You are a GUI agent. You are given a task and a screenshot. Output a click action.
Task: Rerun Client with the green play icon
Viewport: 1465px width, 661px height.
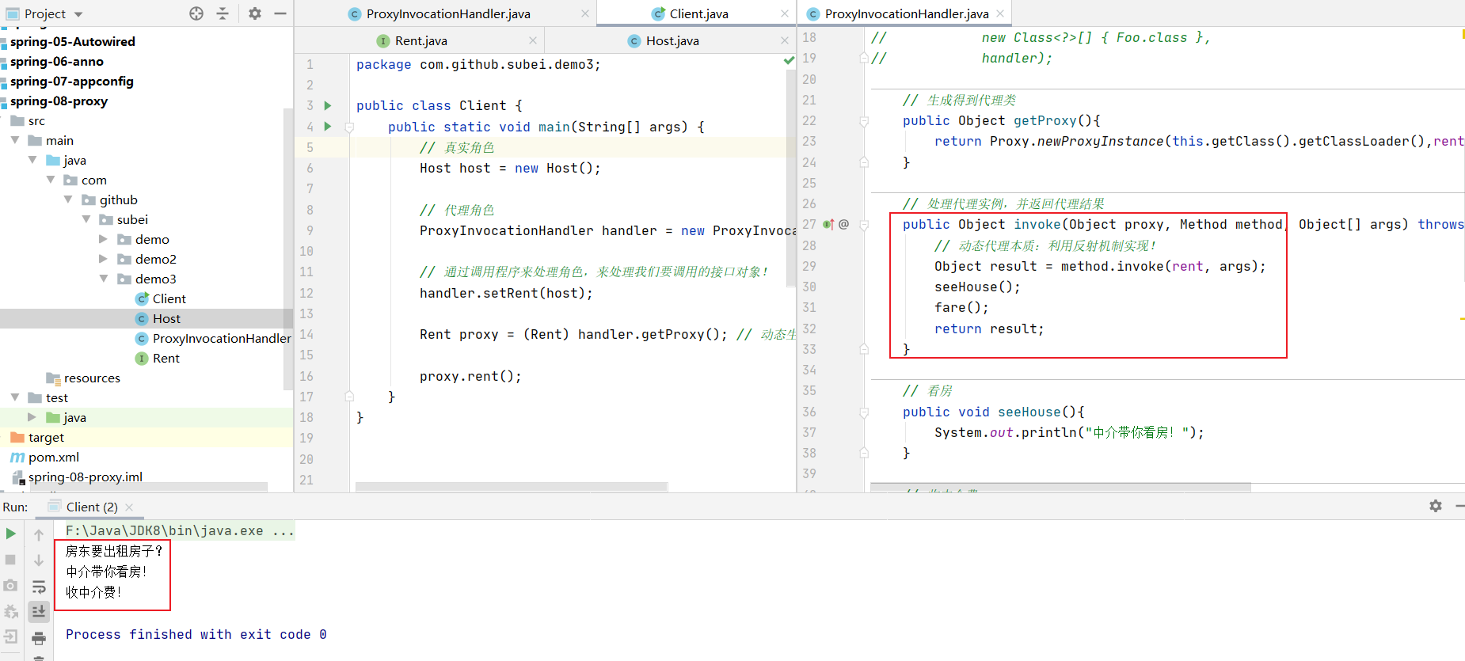pos(11,534)
